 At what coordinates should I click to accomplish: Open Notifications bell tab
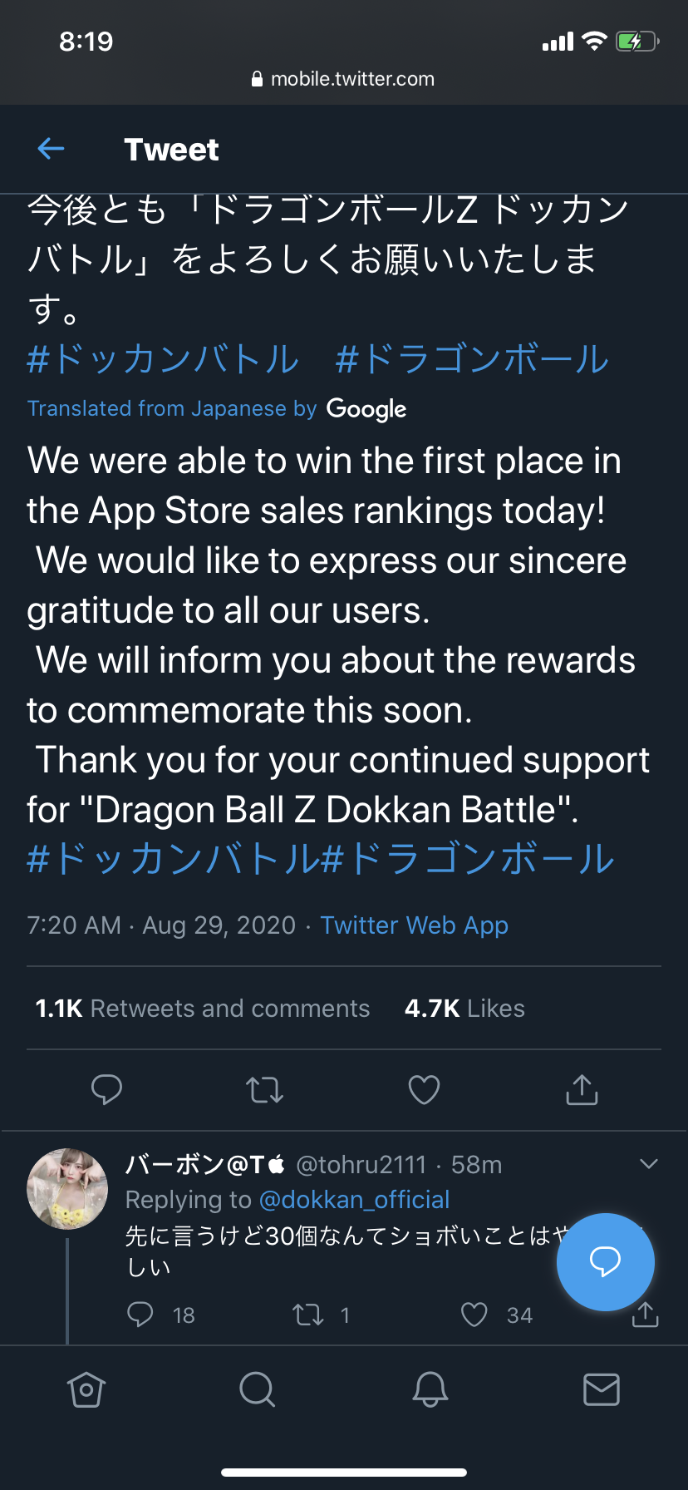(x=430, y=1389)
